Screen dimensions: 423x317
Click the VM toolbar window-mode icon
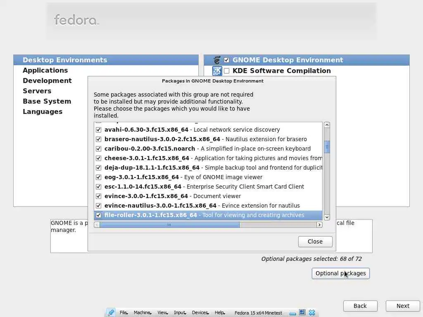click(302, 312)
